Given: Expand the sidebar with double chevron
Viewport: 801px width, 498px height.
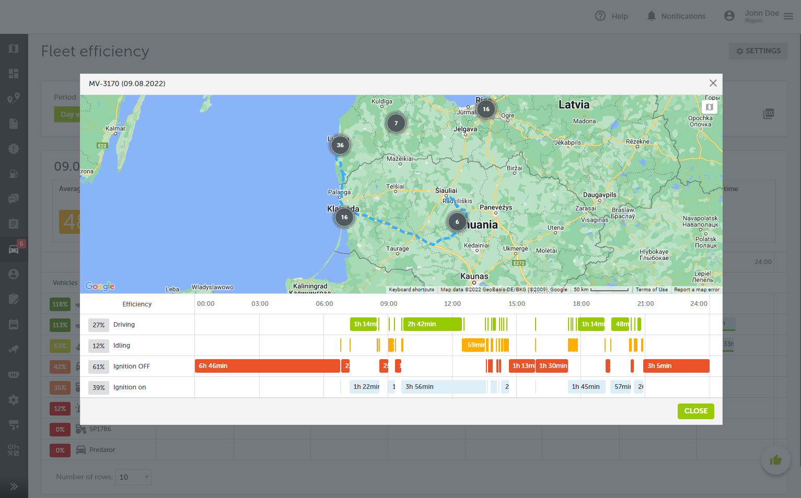Looking at the screenshot, I should (14, 487).
